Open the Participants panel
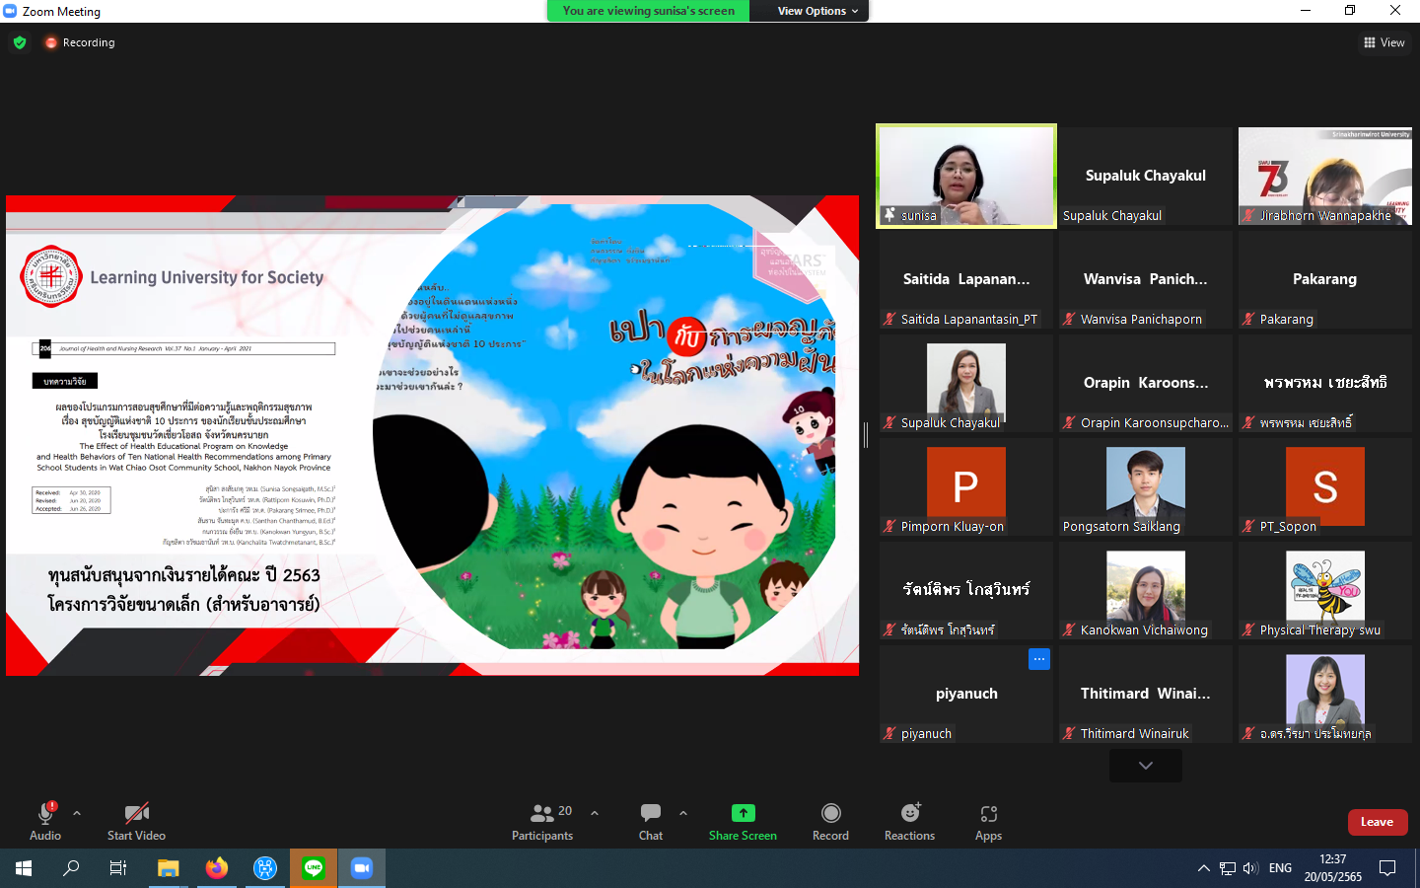 coord(541,821)
